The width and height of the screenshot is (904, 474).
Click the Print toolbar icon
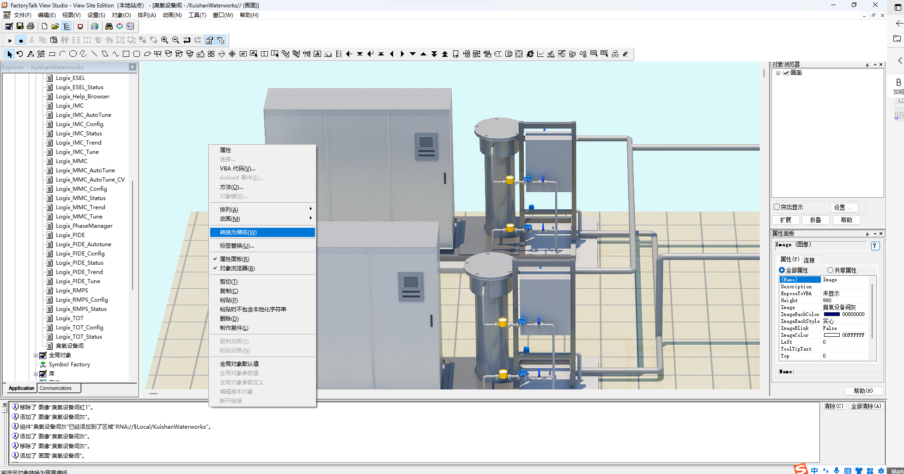point(30,26)
